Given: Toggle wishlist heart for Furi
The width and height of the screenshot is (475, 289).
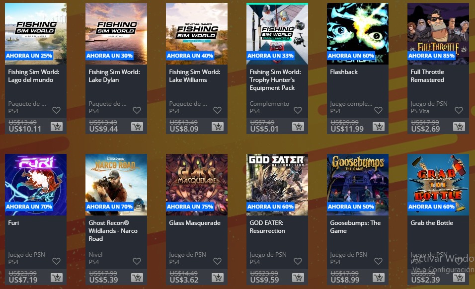Looking at the screenshot, I should coord(56,261).
